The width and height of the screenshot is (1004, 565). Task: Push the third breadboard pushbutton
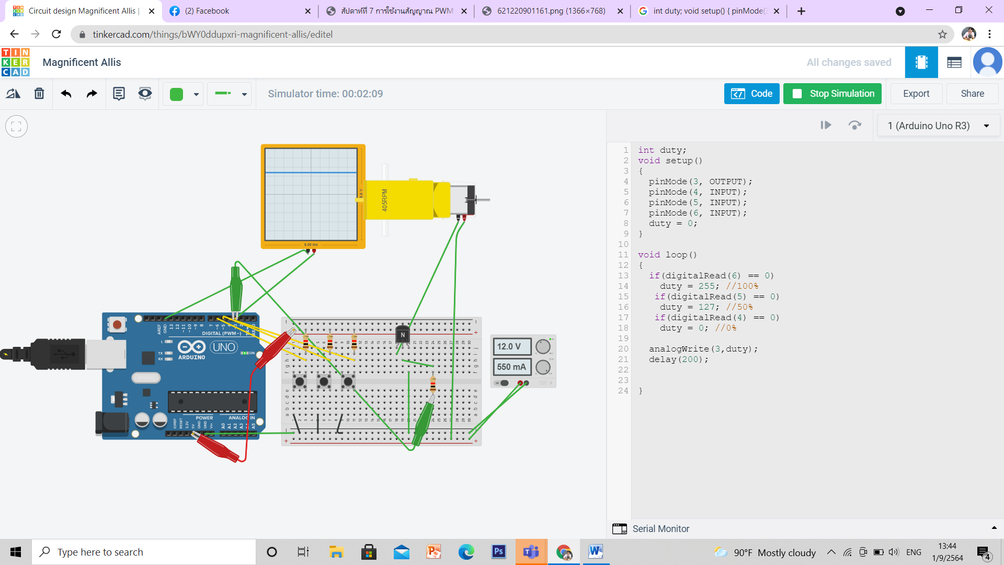[x=348, y=381]
